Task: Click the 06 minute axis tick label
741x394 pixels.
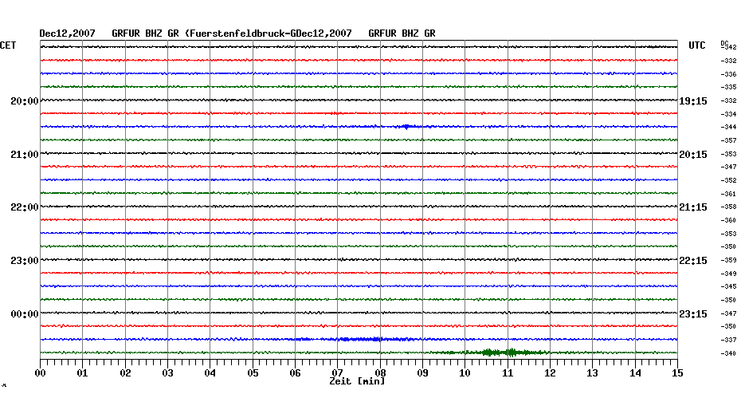Action: point(296,373)
